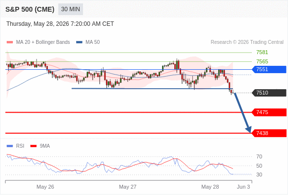The image size is (288, 195).
Task: Click the MA 20 + Bollinger Bands legend swatch
Action: coord(10,42)
